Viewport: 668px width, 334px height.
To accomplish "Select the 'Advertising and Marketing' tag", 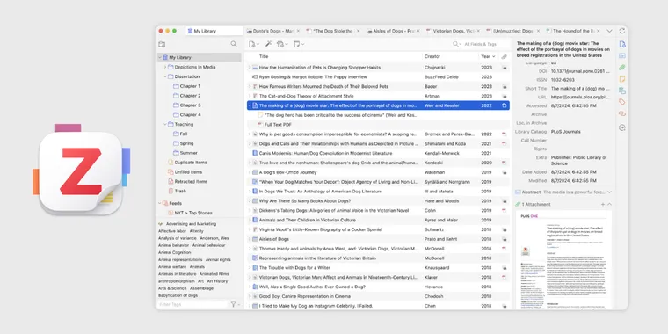I will 191,224.
